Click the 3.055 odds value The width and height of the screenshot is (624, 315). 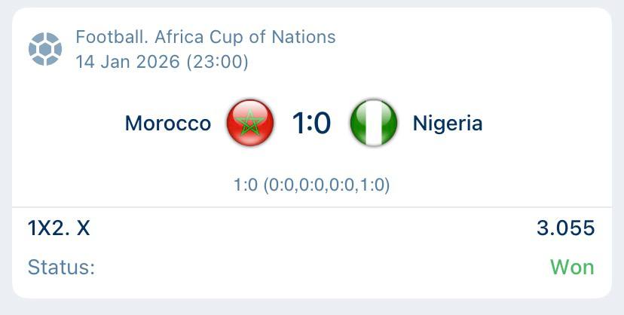coord(565,228)
